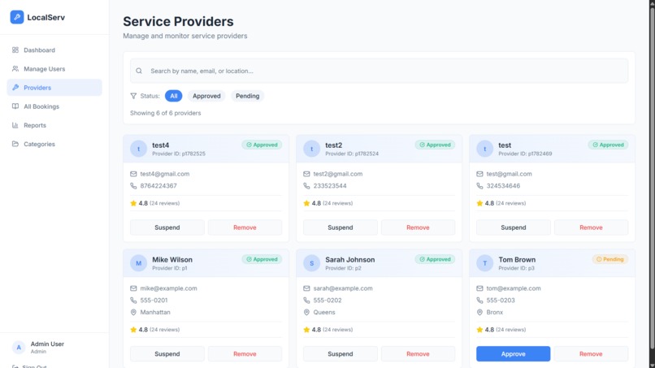Select the All status filter
Image resolution: width=655 pixels, height=368 pixels.
coord(173,96)
